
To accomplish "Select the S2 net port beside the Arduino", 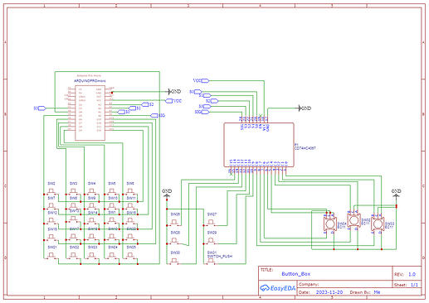I will click(148, 104).
